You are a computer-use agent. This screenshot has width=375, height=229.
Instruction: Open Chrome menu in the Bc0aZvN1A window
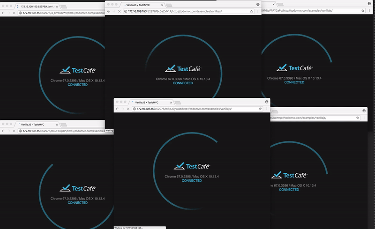tap(258, 11)
